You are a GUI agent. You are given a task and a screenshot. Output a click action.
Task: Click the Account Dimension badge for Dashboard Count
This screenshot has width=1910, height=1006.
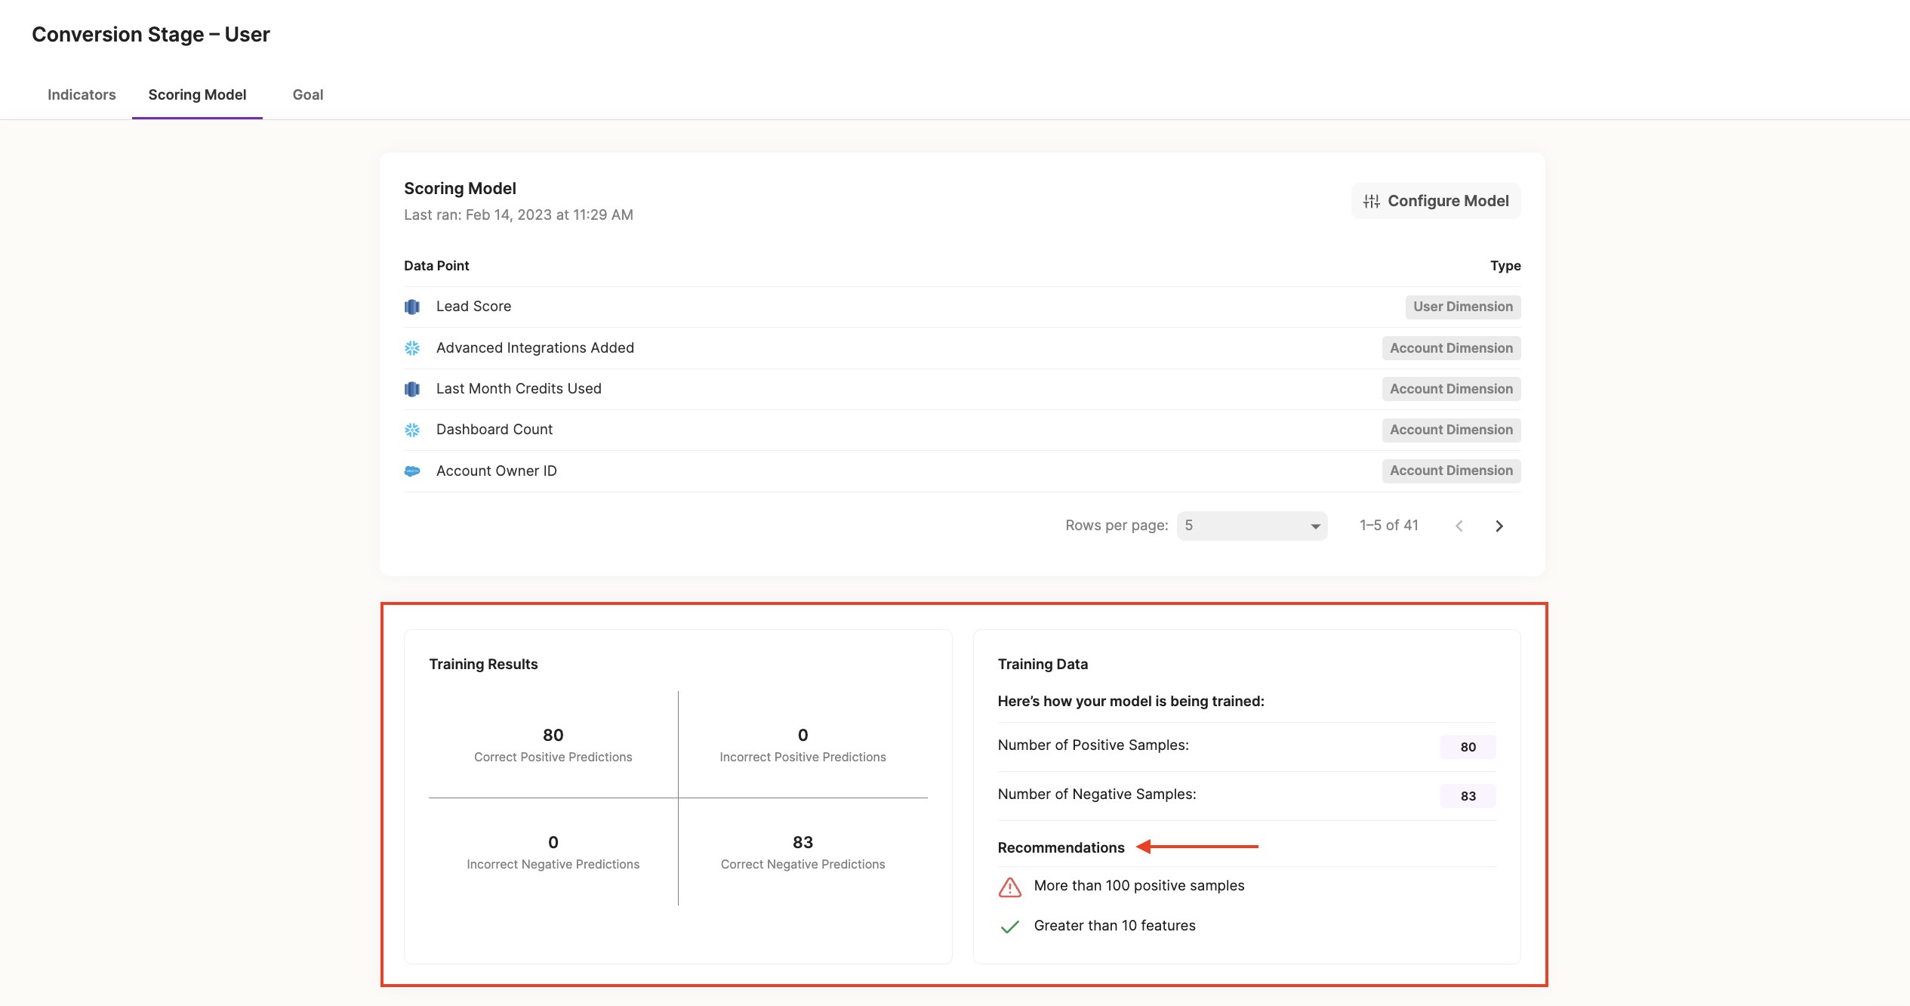tap(1450, 430)
